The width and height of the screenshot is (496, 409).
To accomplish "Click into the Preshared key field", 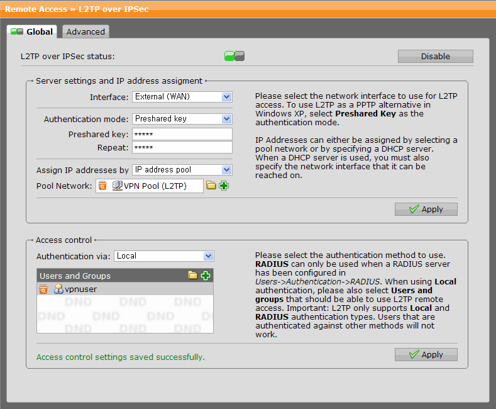I will click(182, 134).
